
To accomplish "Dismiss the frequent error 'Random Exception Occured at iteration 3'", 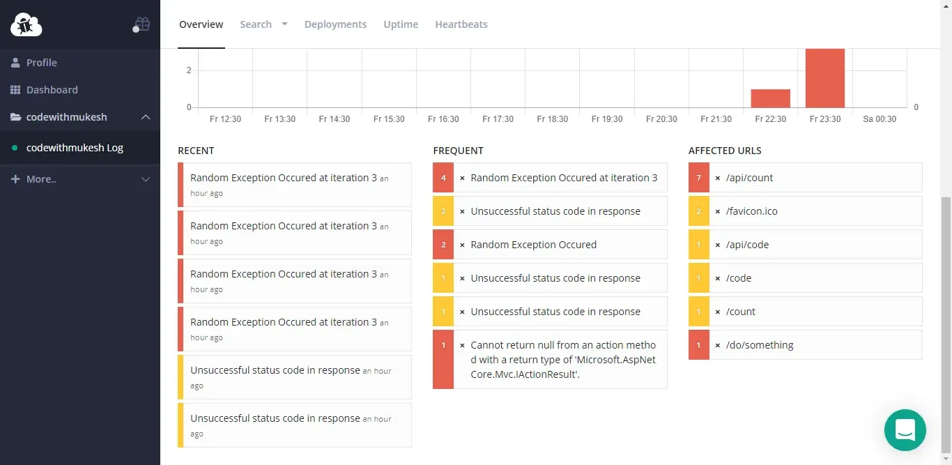I will (x=461, y=178).
